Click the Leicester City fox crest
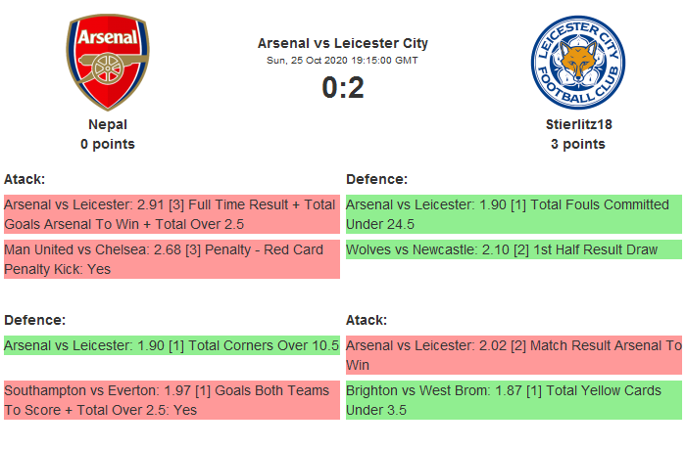The image size is (686, 450). coord(577,63)
